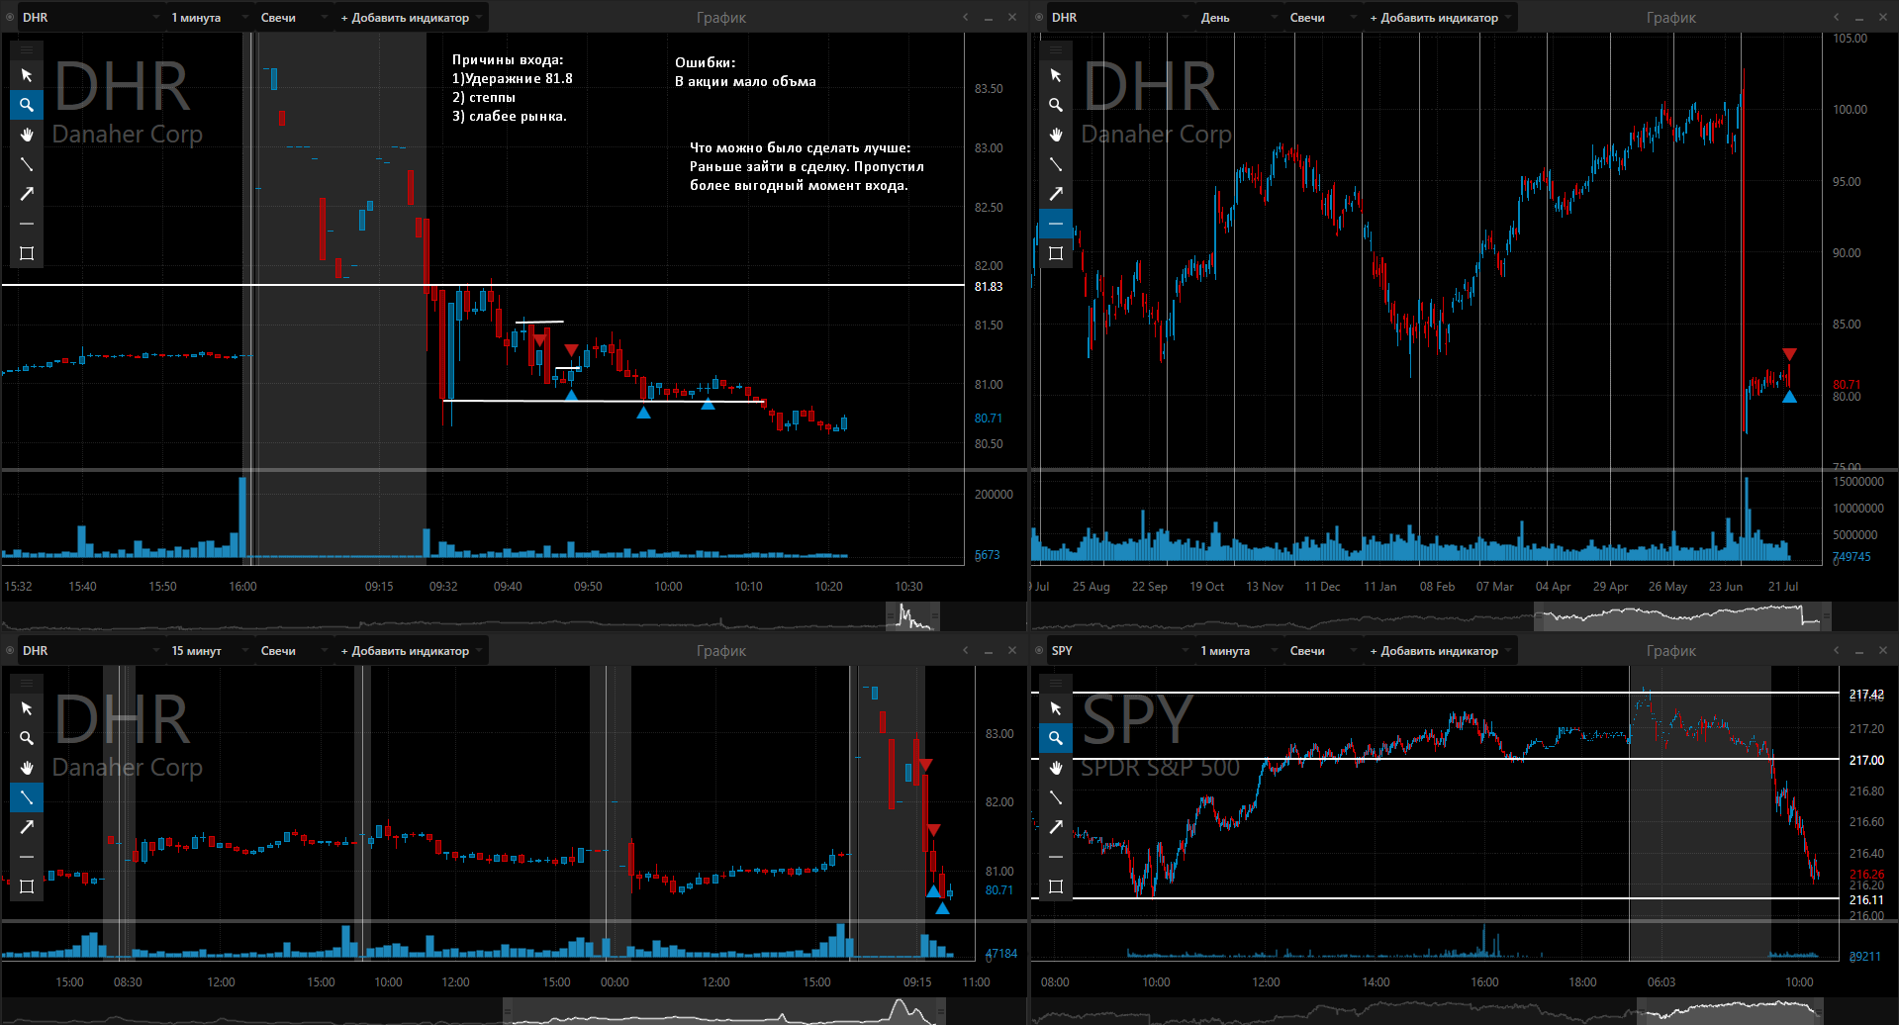Click the range navigator thumb under DHR 1-minute chart
Viewport: 1899px width, 1025px height.
point(912,616)
